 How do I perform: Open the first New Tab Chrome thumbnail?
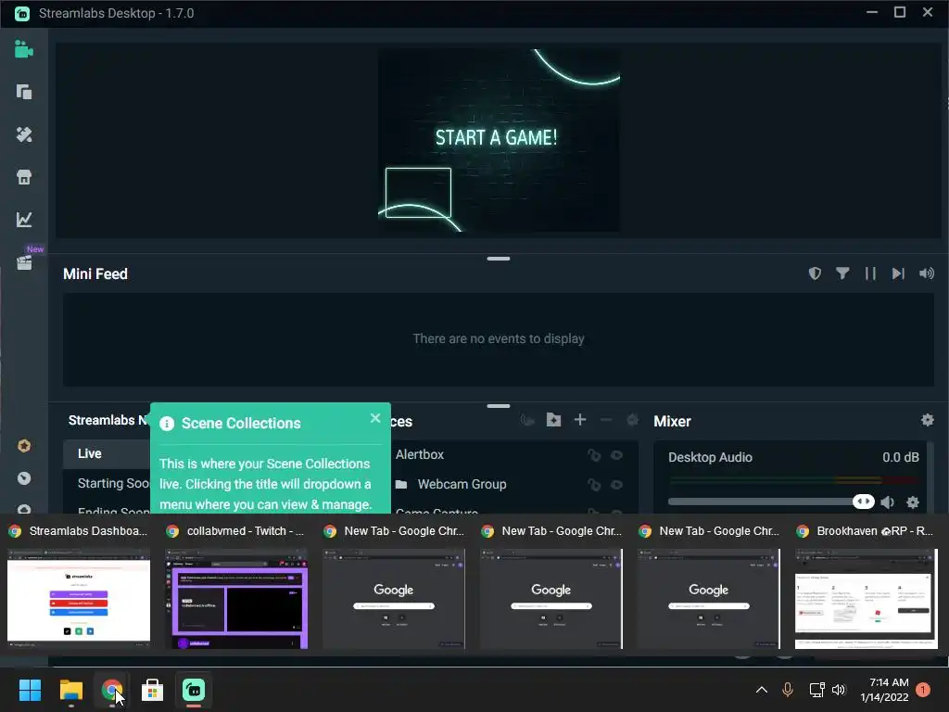pos(393,586)
